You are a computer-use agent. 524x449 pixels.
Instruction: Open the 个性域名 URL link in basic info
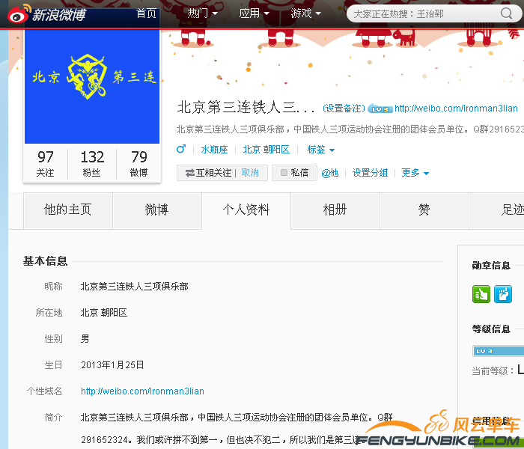point(142,391)
